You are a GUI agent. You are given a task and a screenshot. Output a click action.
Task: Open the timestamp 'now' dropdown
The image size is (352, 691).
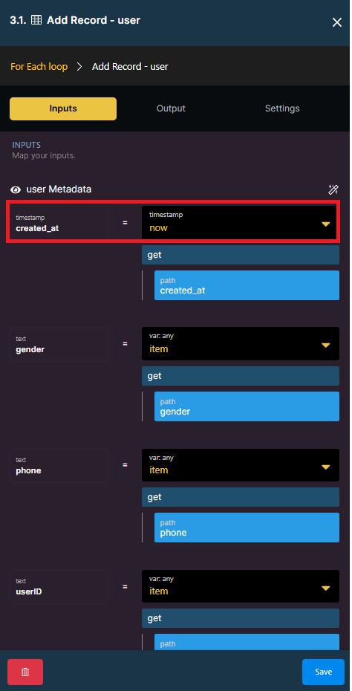tap(241, 223)
